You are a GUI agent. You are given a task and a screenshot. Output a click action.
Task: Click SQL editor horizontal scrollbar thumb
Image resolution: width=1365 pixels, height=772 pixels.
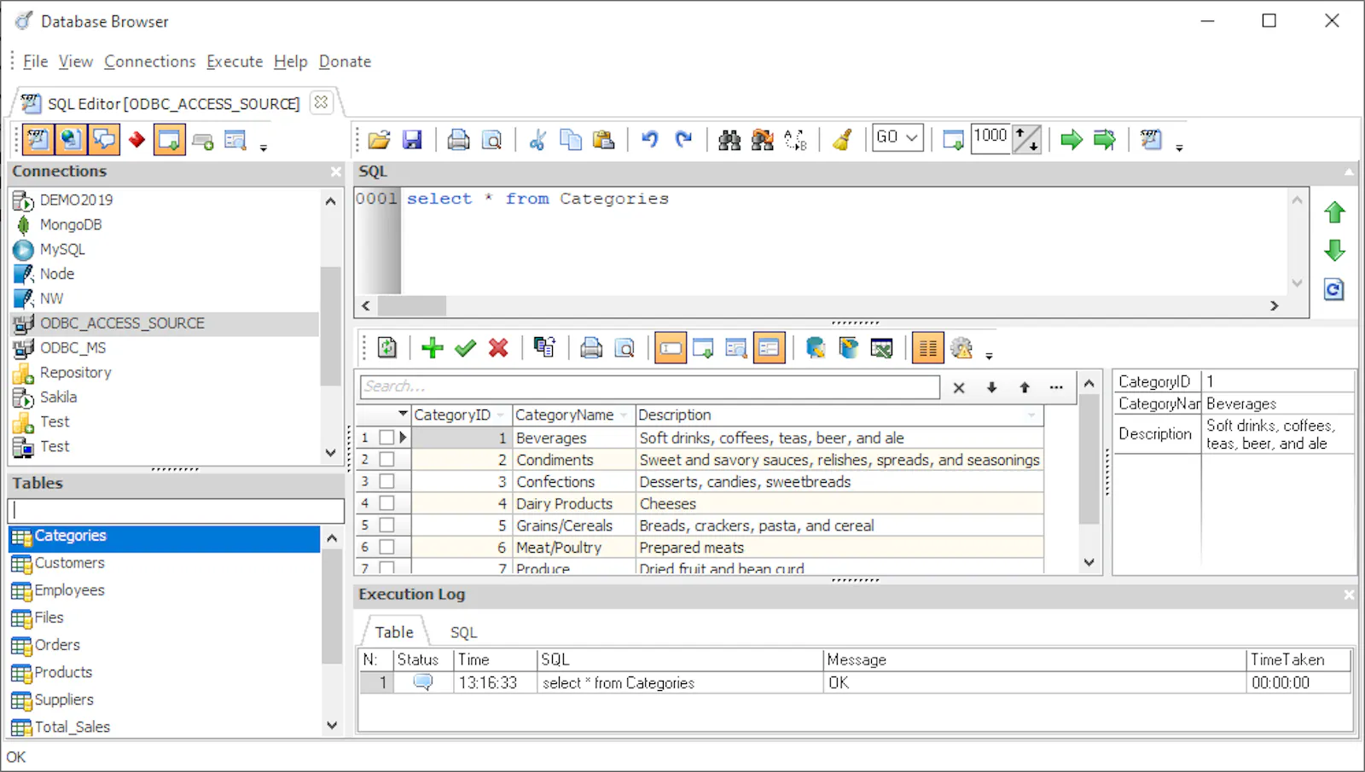click(412, 305)
